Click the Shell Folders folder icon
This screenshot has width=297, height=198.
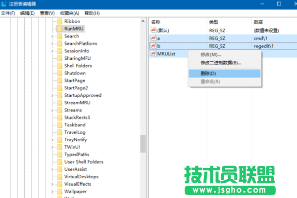[x=60, y=66]
